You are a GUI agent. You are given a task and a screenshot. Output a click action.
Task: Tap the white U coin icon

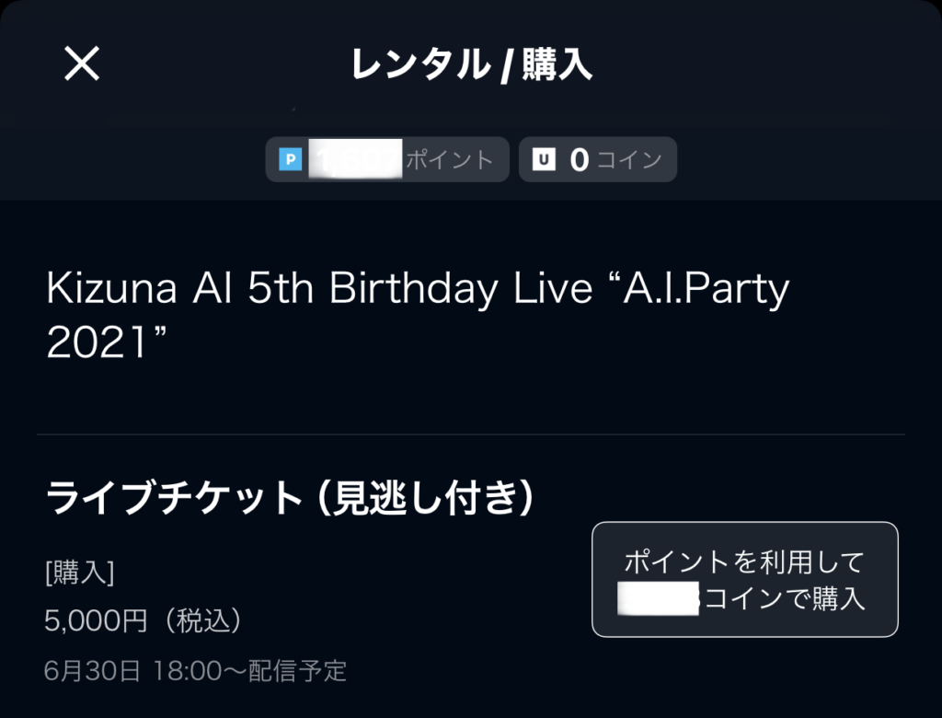pyautogui.click(x=544, y=159)
